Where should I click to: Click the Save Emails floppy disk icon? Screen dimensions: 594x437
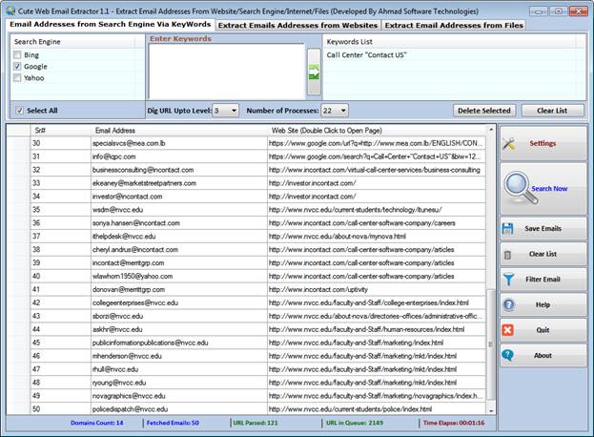pos(509,229)
